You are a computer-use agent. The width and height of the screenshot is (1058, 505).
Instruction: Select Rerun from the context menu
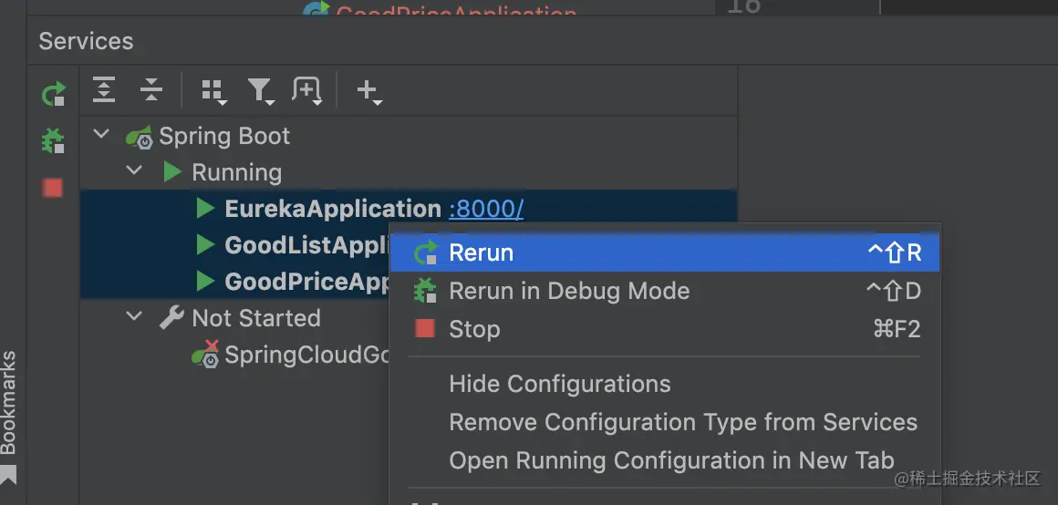pos(482,252)
